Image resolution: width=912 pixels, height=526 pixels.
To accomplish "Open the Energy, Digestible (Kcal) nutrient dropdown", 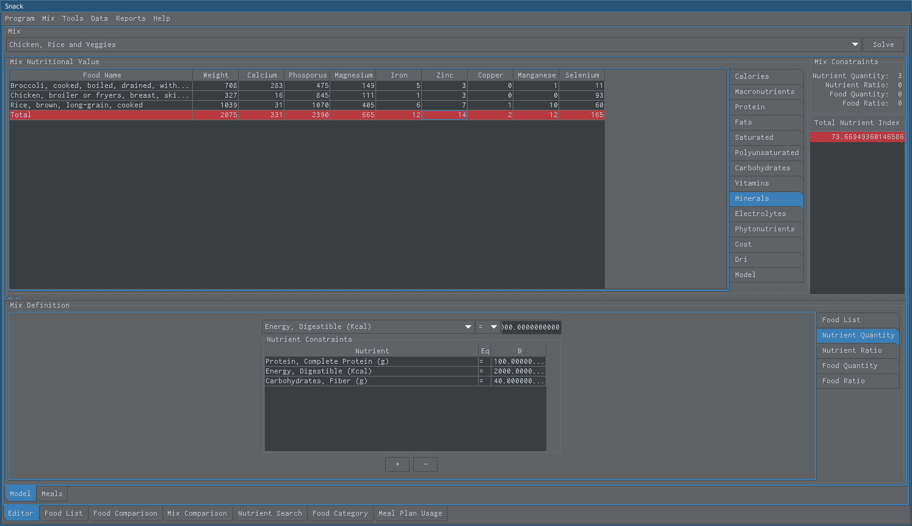I will click(x=368, y=326).
